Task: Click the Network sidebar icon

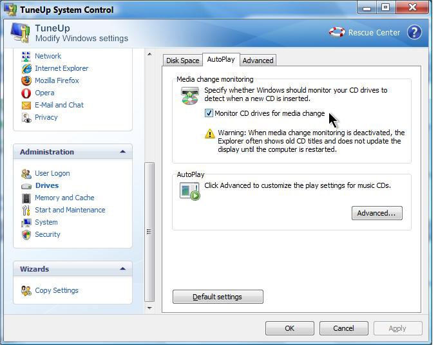Action: [x=26, y=57]
